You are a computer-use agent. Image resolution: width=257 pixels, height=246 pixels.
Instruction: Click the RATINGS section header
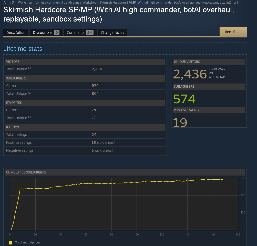point(85,127)
